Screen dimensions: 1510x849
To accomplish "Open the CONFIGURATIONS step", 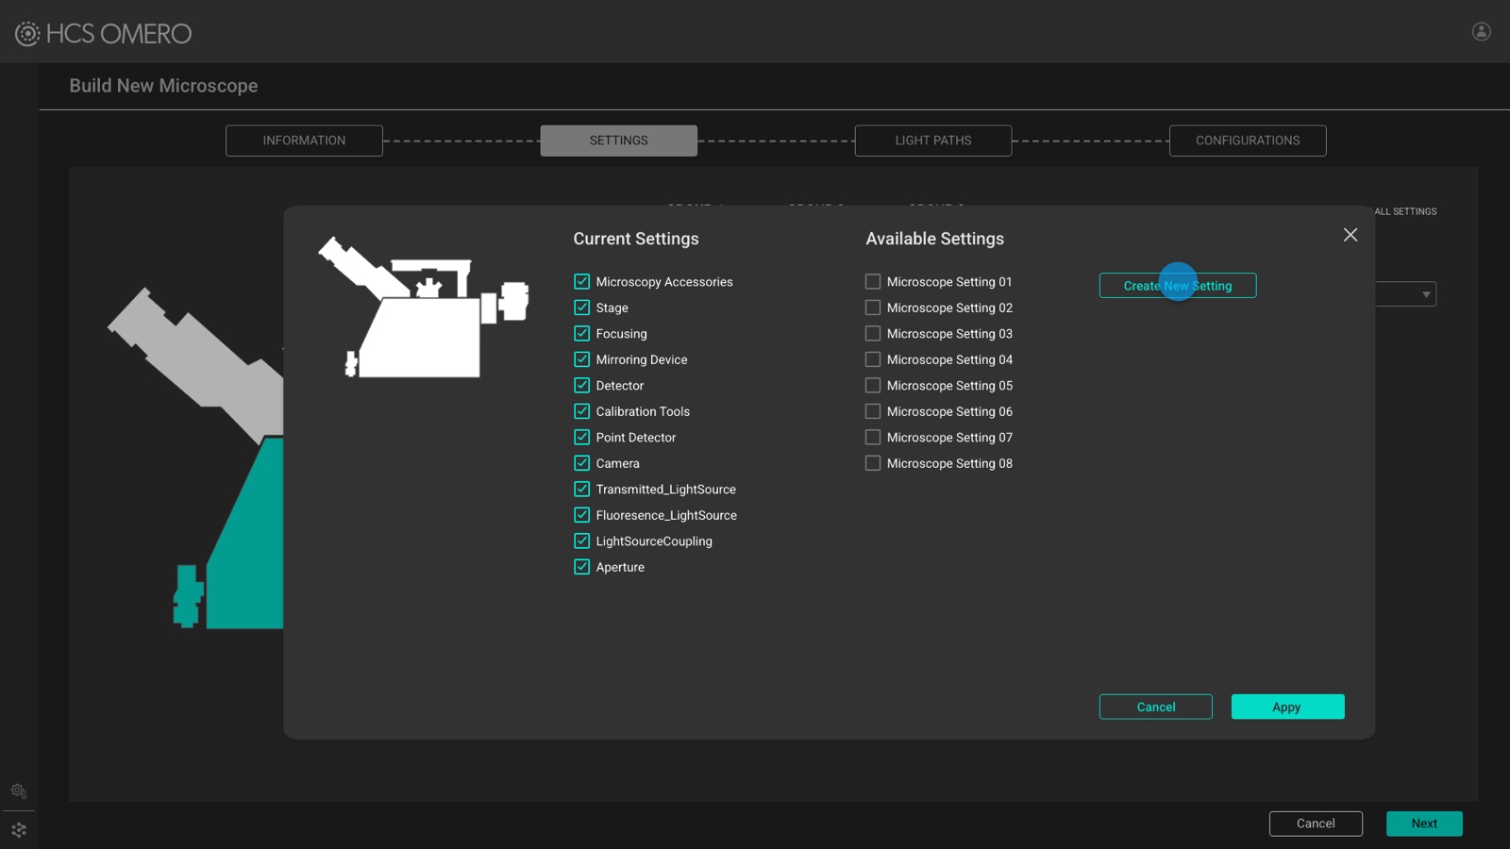I will (1248, 141).
